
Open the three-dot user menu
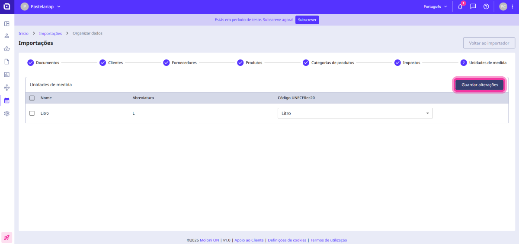click(x=513, y=7)
